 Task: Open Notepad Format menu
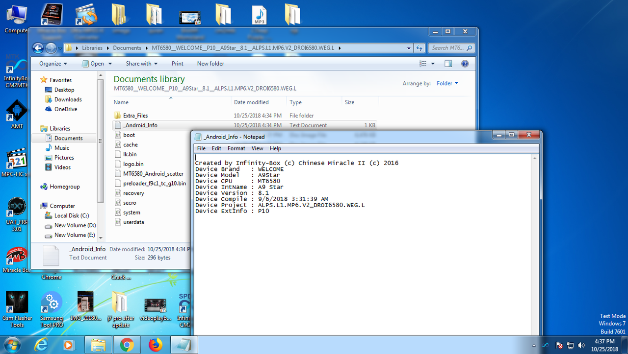click(x=236, y=148)
